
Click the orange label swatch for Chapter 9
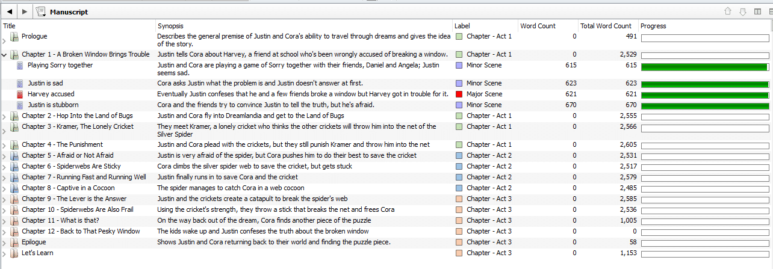pos(459,199)
